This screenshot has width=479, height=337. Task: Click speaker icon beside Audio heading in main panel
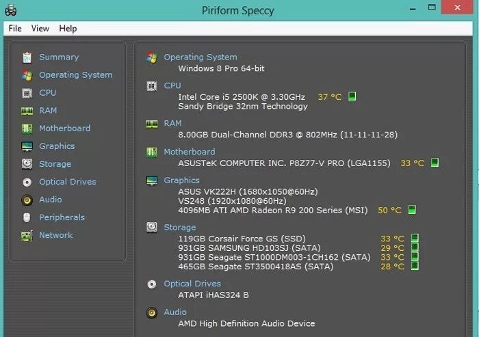click(x=152, y=312)
